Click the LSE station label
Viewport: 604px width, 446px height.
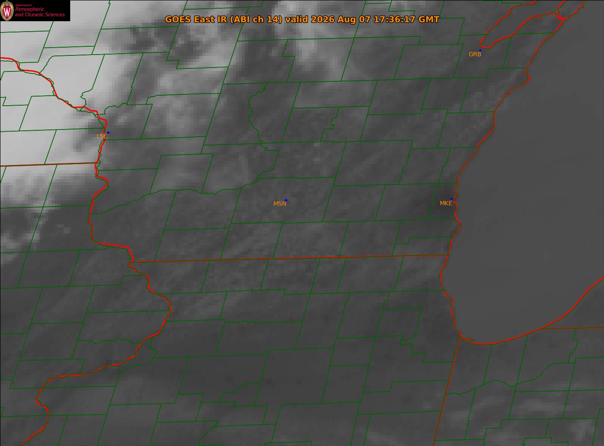(101, 136)
